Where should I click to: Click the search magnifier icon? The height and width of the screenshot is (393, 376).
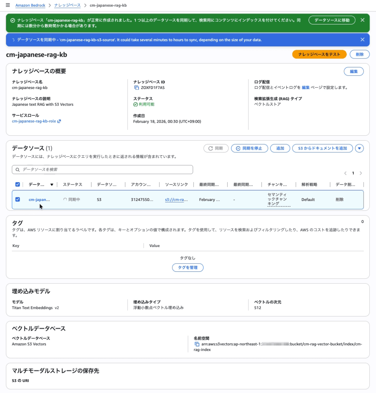[x=18, y=170]
